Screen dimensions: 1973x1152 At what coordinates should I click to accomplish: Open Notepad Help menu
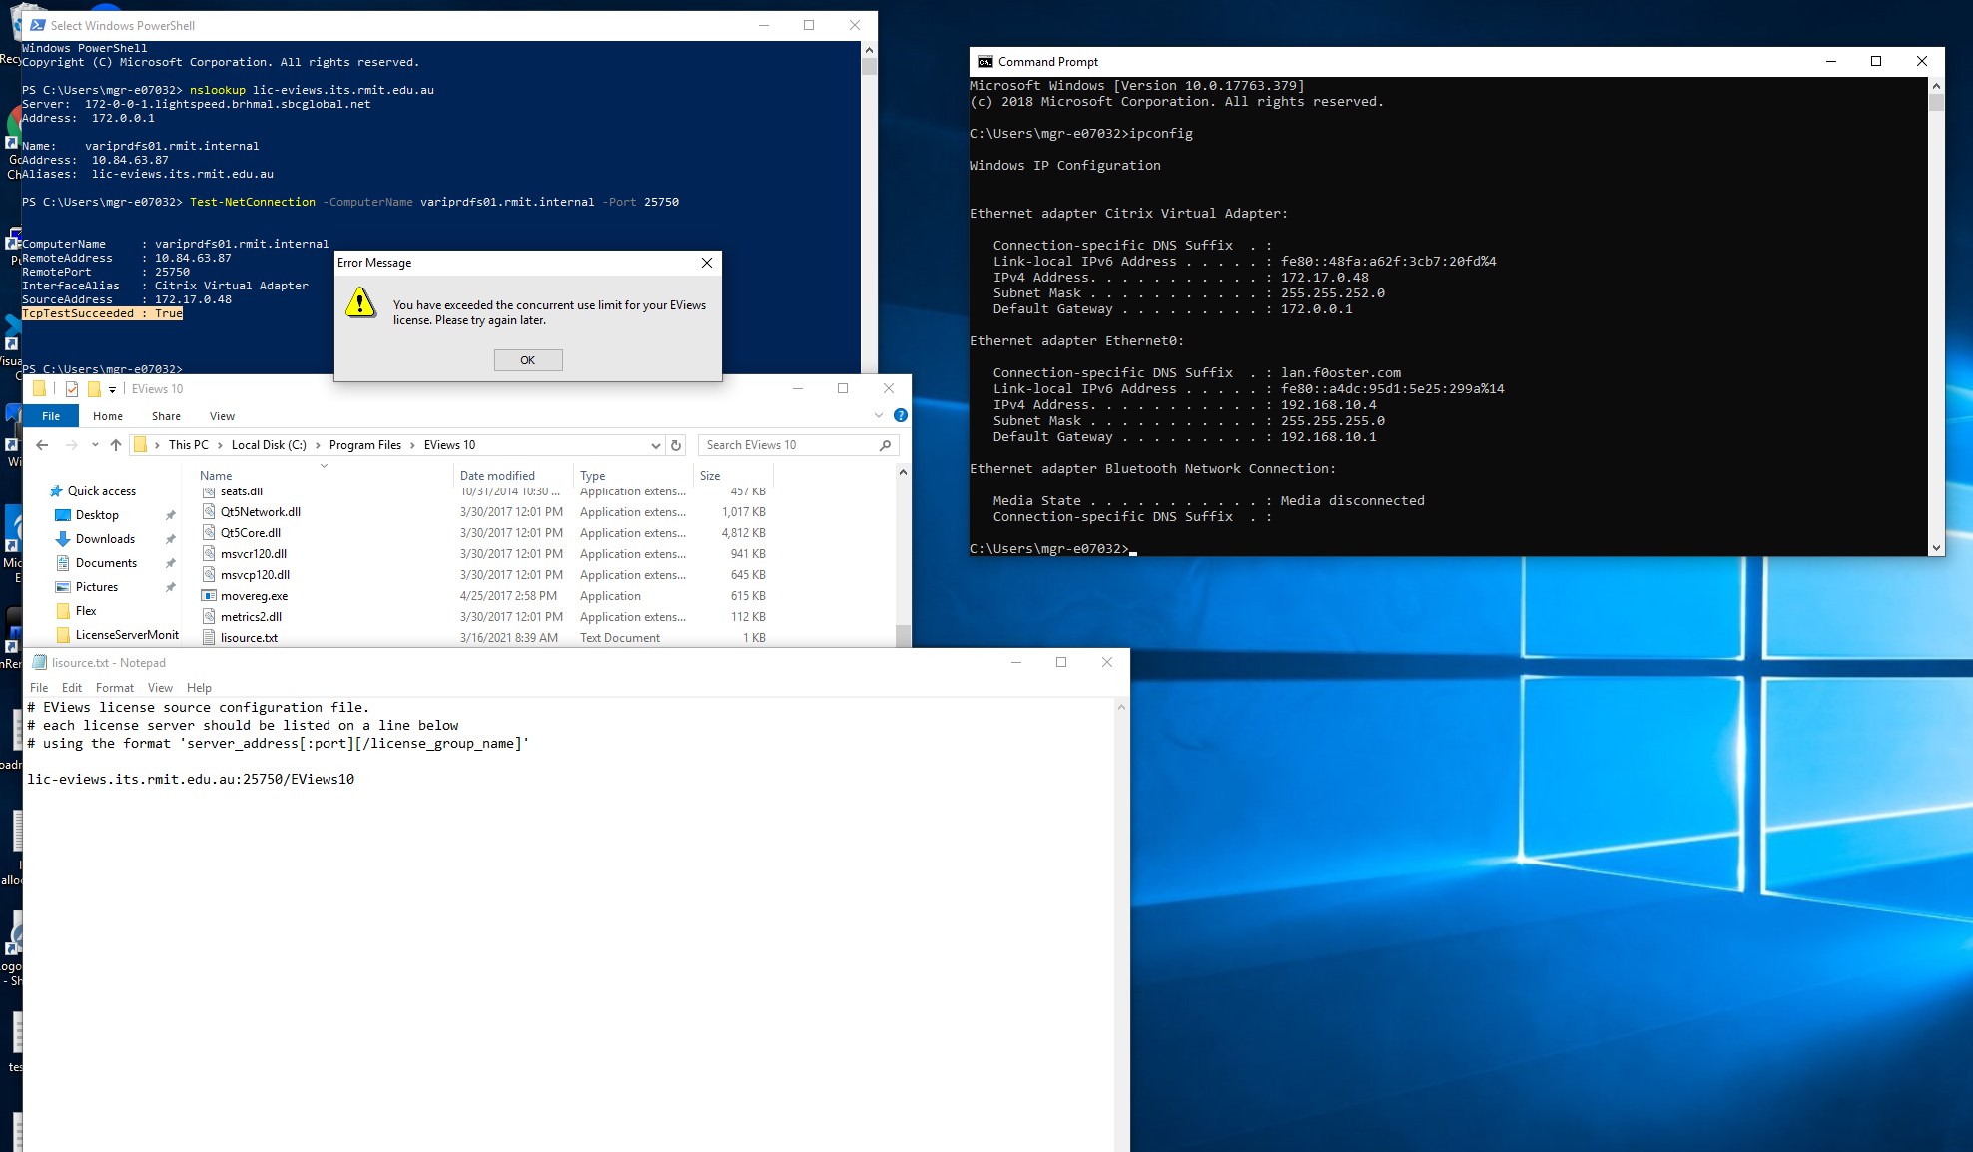(x=199, y=688)
